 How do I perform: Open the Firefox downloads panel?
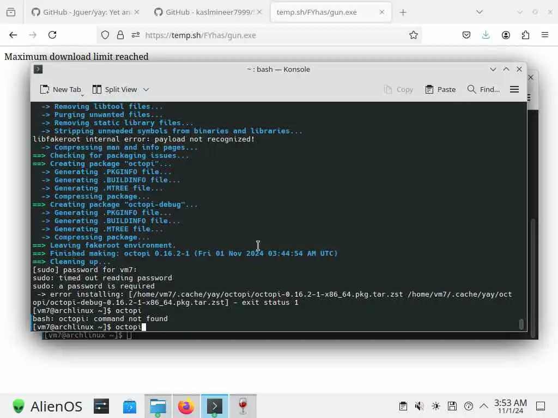pyautogui.click(x=486, y=35)
